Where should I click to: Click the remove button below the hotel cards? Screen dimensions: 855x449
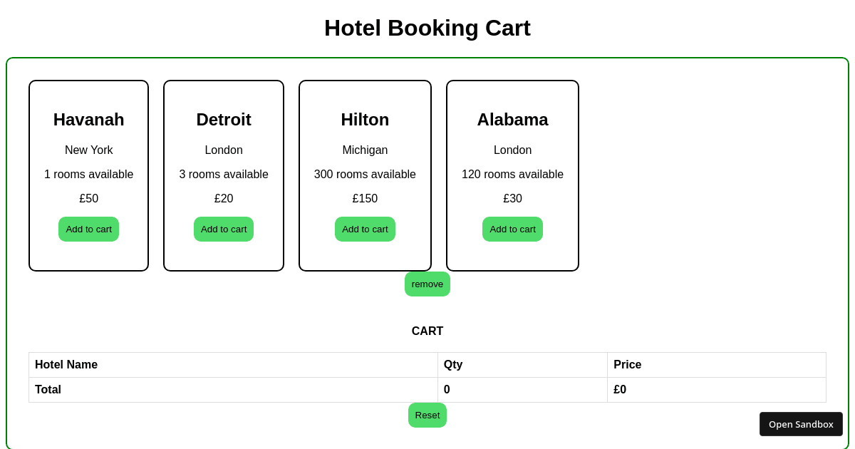427,284
